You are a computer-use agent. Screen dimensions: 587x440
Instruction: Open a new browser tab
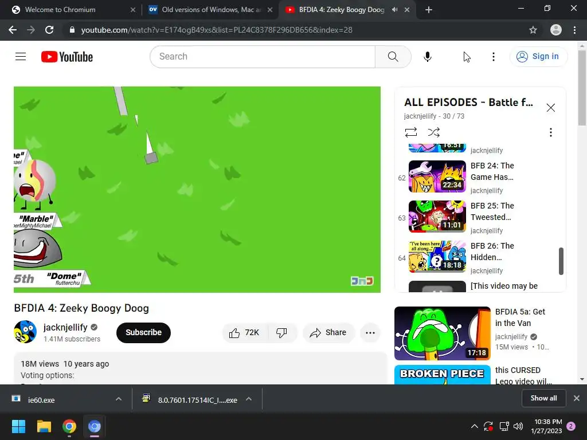point(429,10)
